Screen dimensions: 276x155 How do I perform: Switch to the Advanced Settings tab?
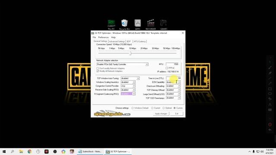tap(117, 41)
